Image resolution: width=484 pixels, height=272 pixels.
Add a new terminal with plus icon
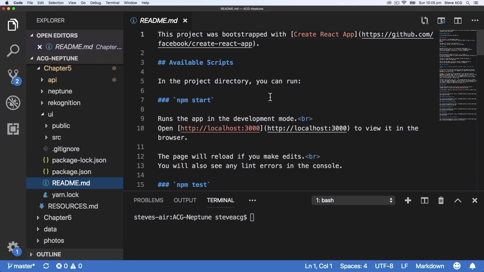[408, 201]
